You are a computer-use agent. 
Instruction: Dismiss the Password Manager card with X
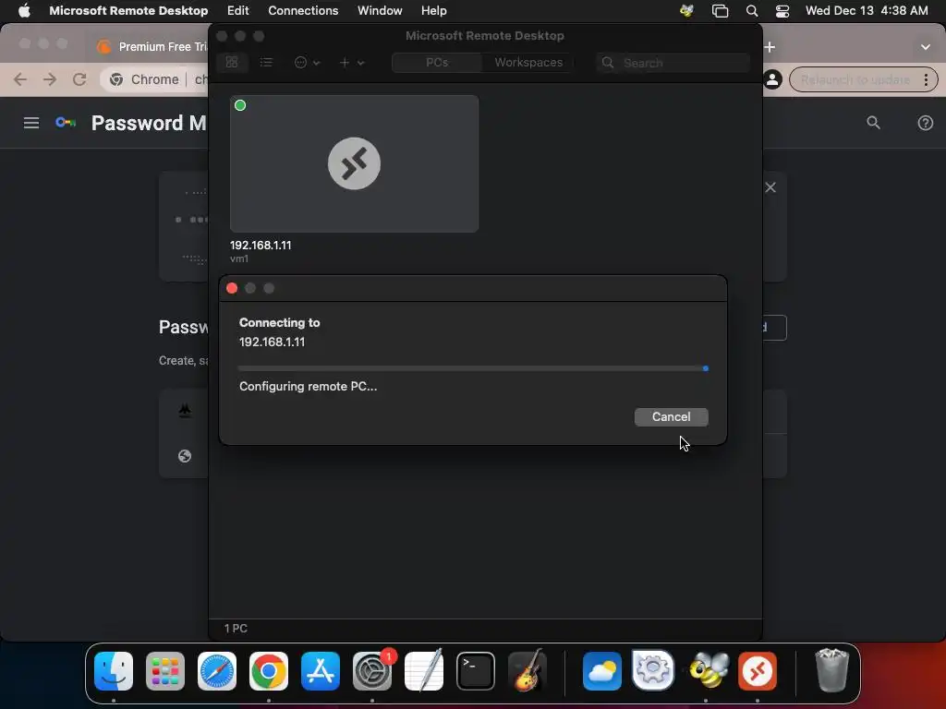coord(770,187)
